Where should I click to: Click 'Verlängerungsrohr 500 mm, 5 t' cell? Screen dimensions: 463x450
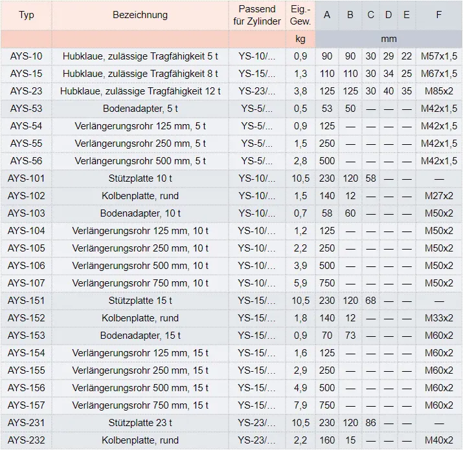(140, 161)
